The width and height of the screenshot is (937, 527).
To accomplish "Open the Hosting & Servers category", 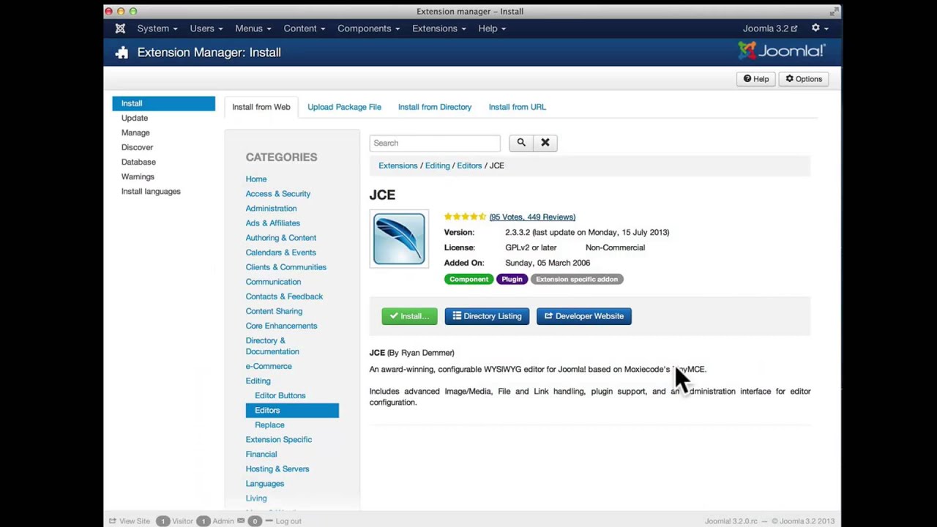I will pos(277,468).
